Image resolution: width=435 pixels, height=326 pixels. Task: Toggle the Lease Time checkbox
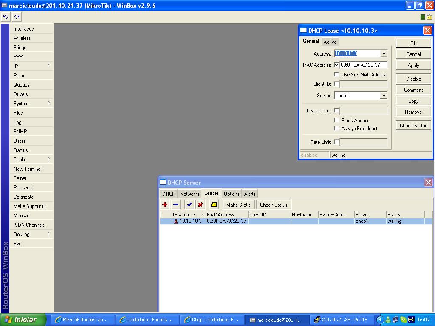[x=336, y=111]
